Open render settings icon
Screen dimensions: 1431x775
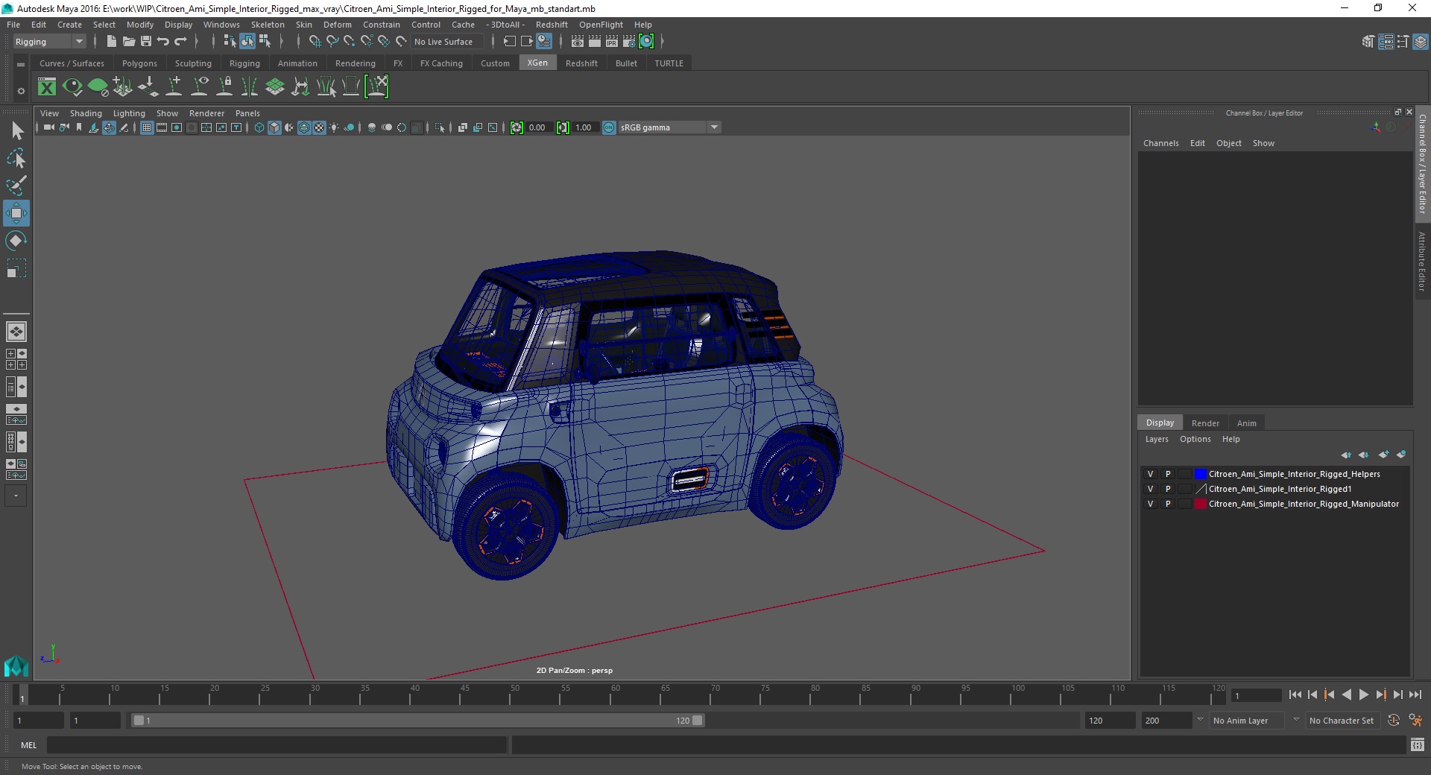click(x=629, y=42)
